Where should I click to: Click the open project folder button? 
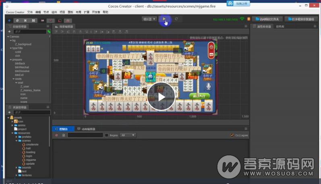(267, 19)
